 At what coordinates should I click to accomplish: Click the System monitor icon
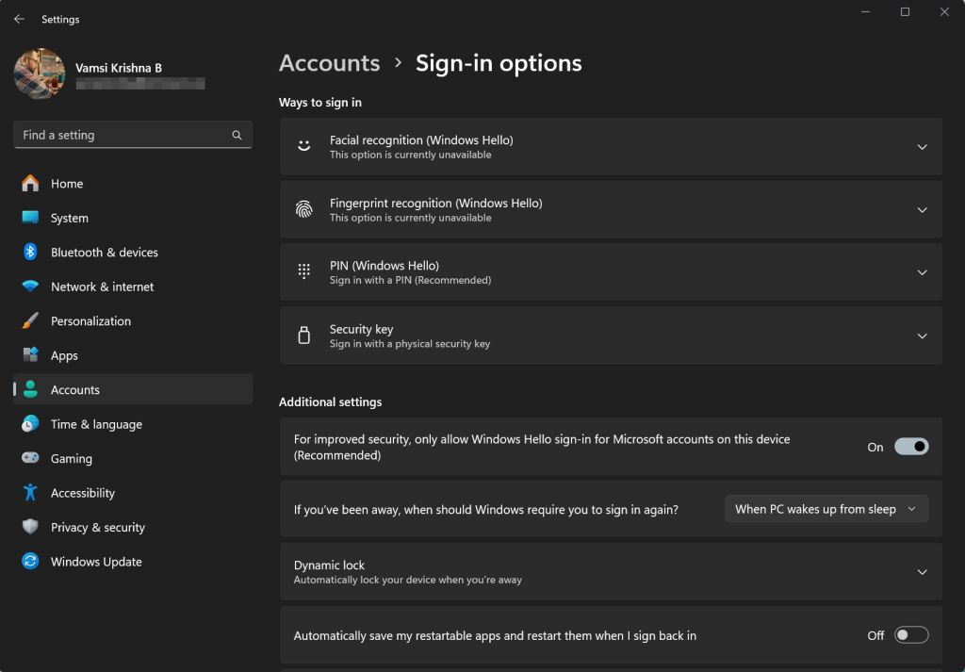(x=30, y=217)
